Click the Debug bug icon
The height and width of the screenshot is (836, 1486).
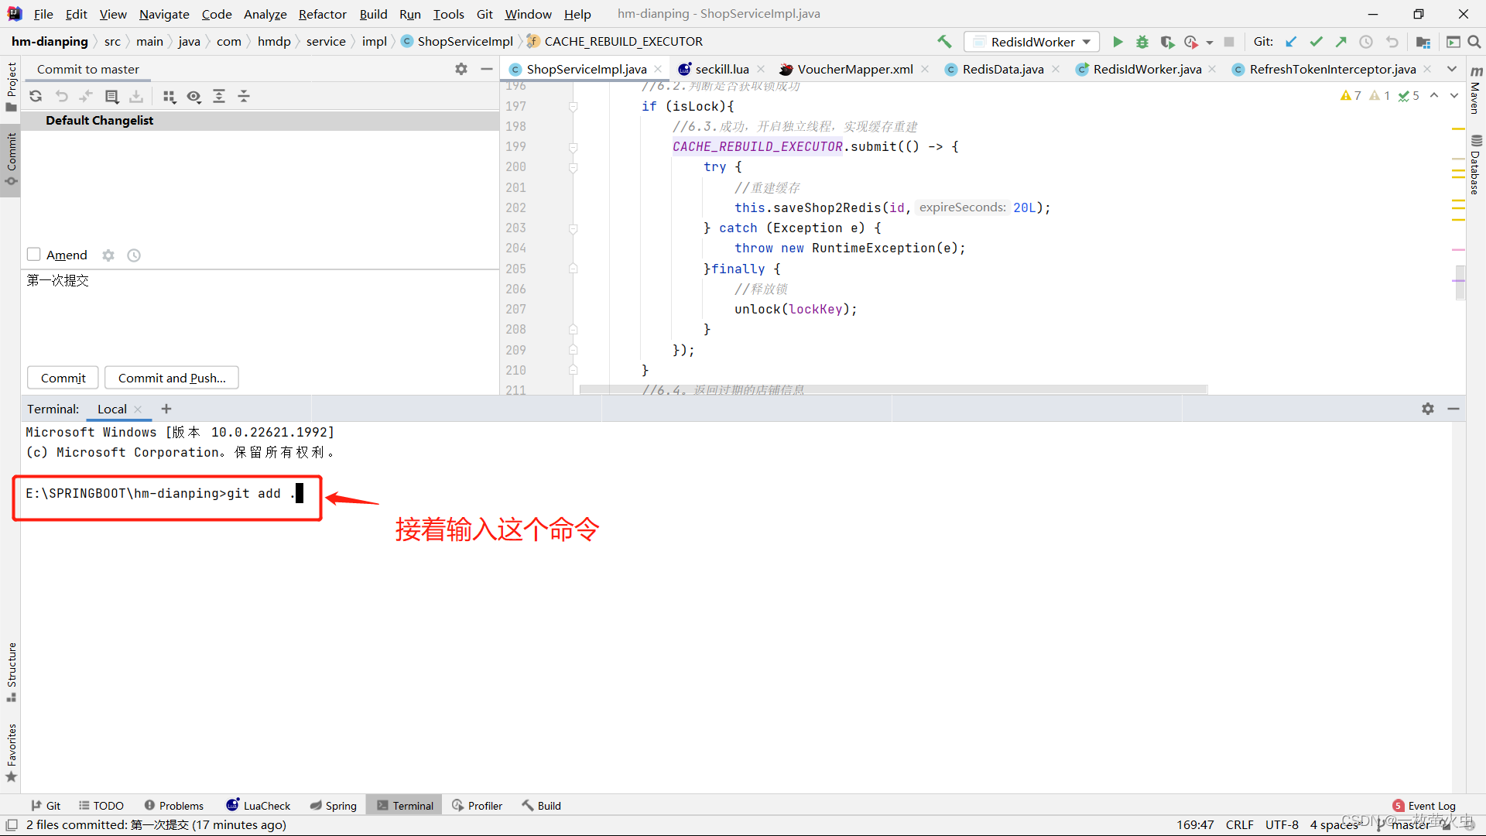(1142, 42)
